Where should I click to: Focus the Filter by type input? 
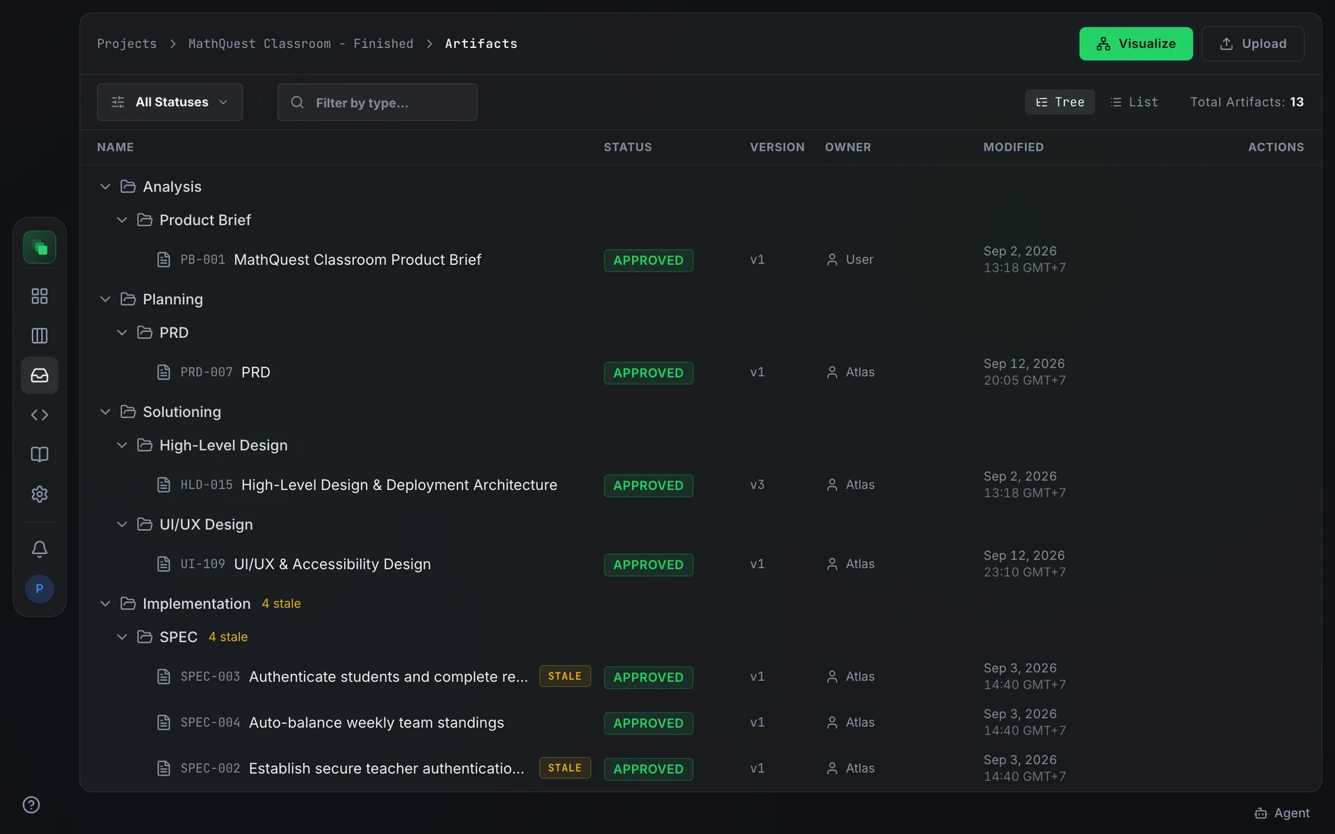coord(377,102)
